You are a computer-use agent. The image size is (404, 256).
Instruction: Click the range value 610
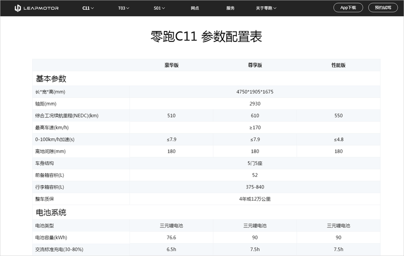click(255, 116)
